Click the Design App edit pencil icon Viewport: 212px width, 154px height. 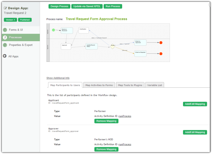(5, 8)
